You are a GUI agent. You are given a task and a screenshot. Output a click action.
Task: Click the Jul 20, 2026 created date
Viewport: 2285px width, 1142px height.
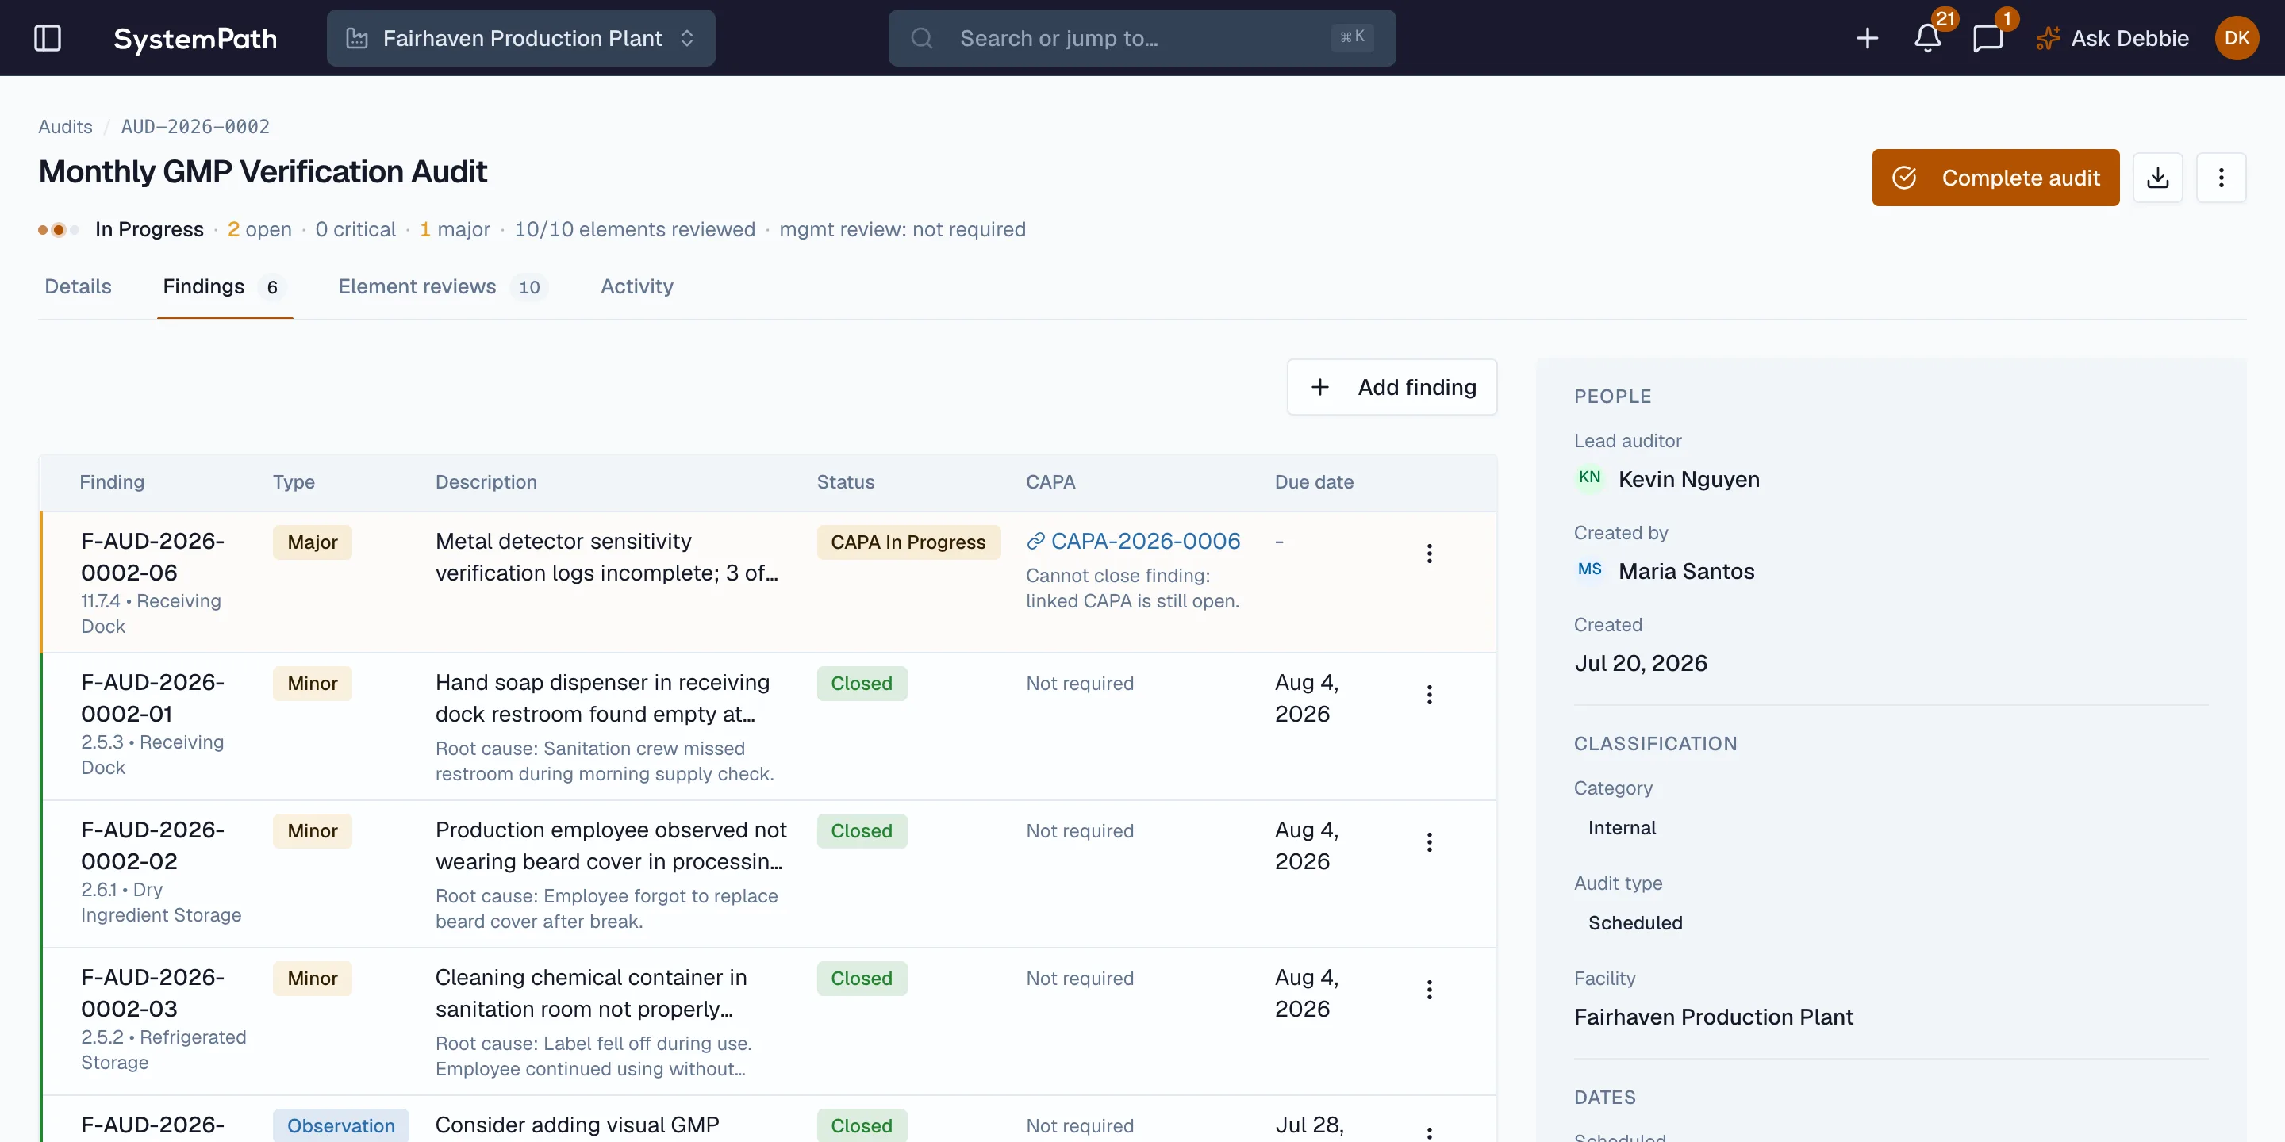[x=1640, y=662]
